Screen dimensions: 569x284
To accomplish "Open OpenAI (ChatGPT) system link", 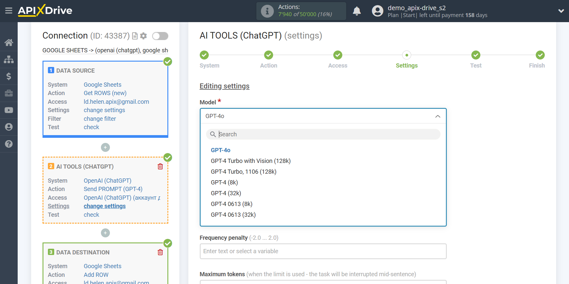I will point(108,181).
